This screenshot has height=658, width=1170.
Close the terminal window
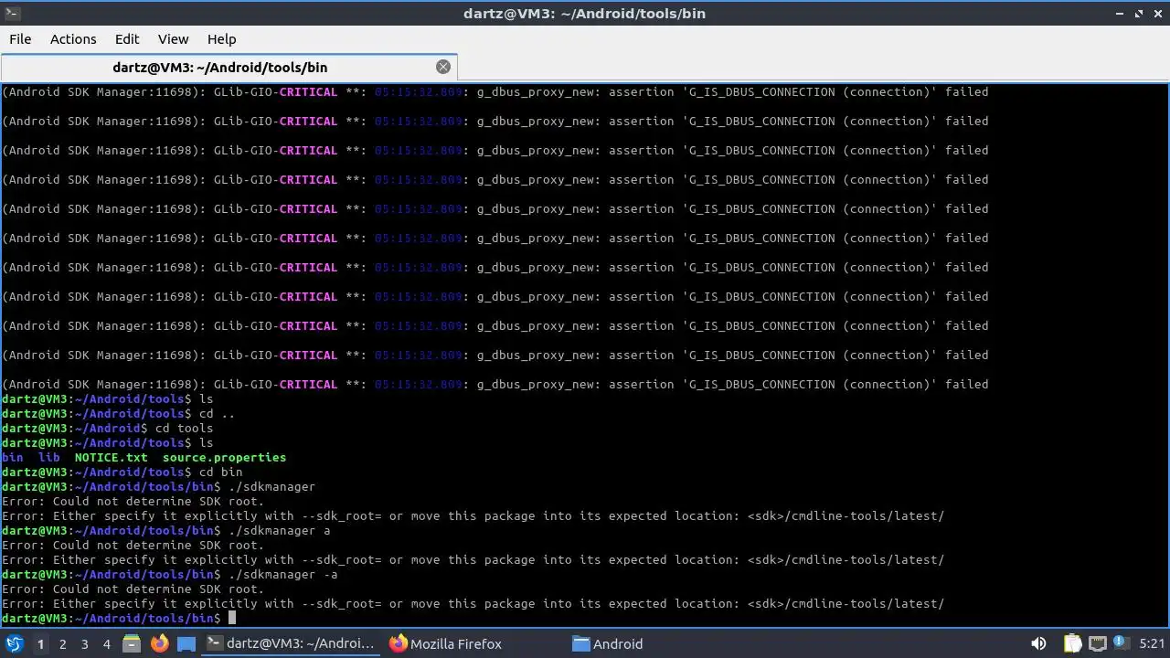pos(1158,13)
